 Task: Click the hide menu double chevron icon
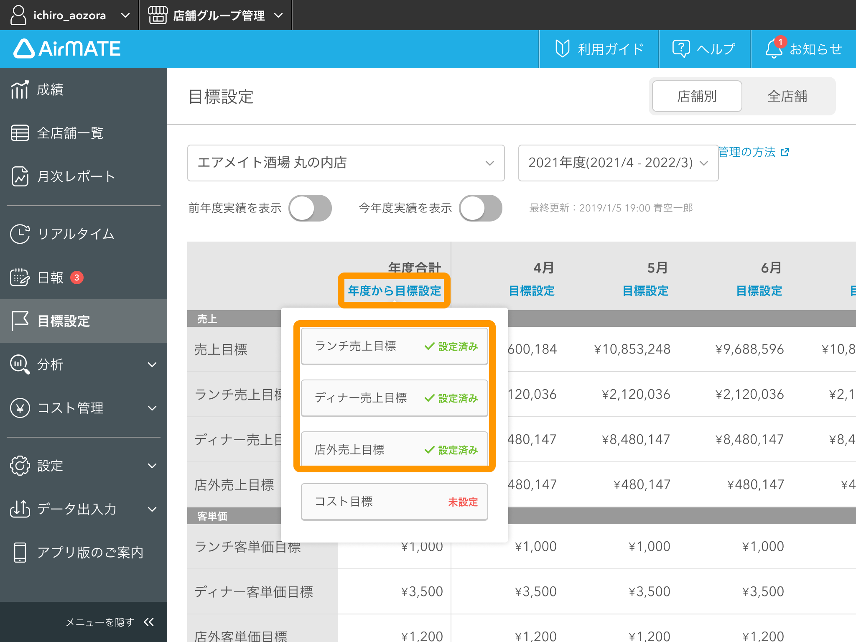tap(149, 622)
